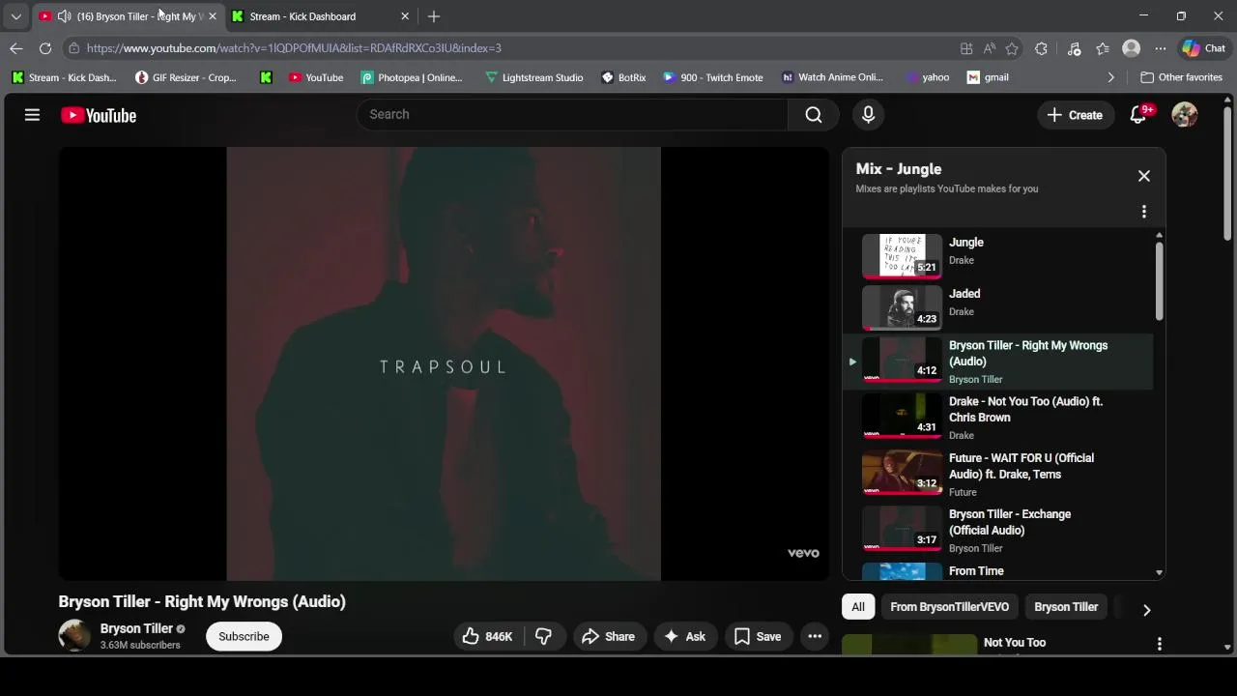Viewport: 1237px width, 696px height.
Task: Open the YouTube hamburger guide menu
Action: click(x=32, y=115)
